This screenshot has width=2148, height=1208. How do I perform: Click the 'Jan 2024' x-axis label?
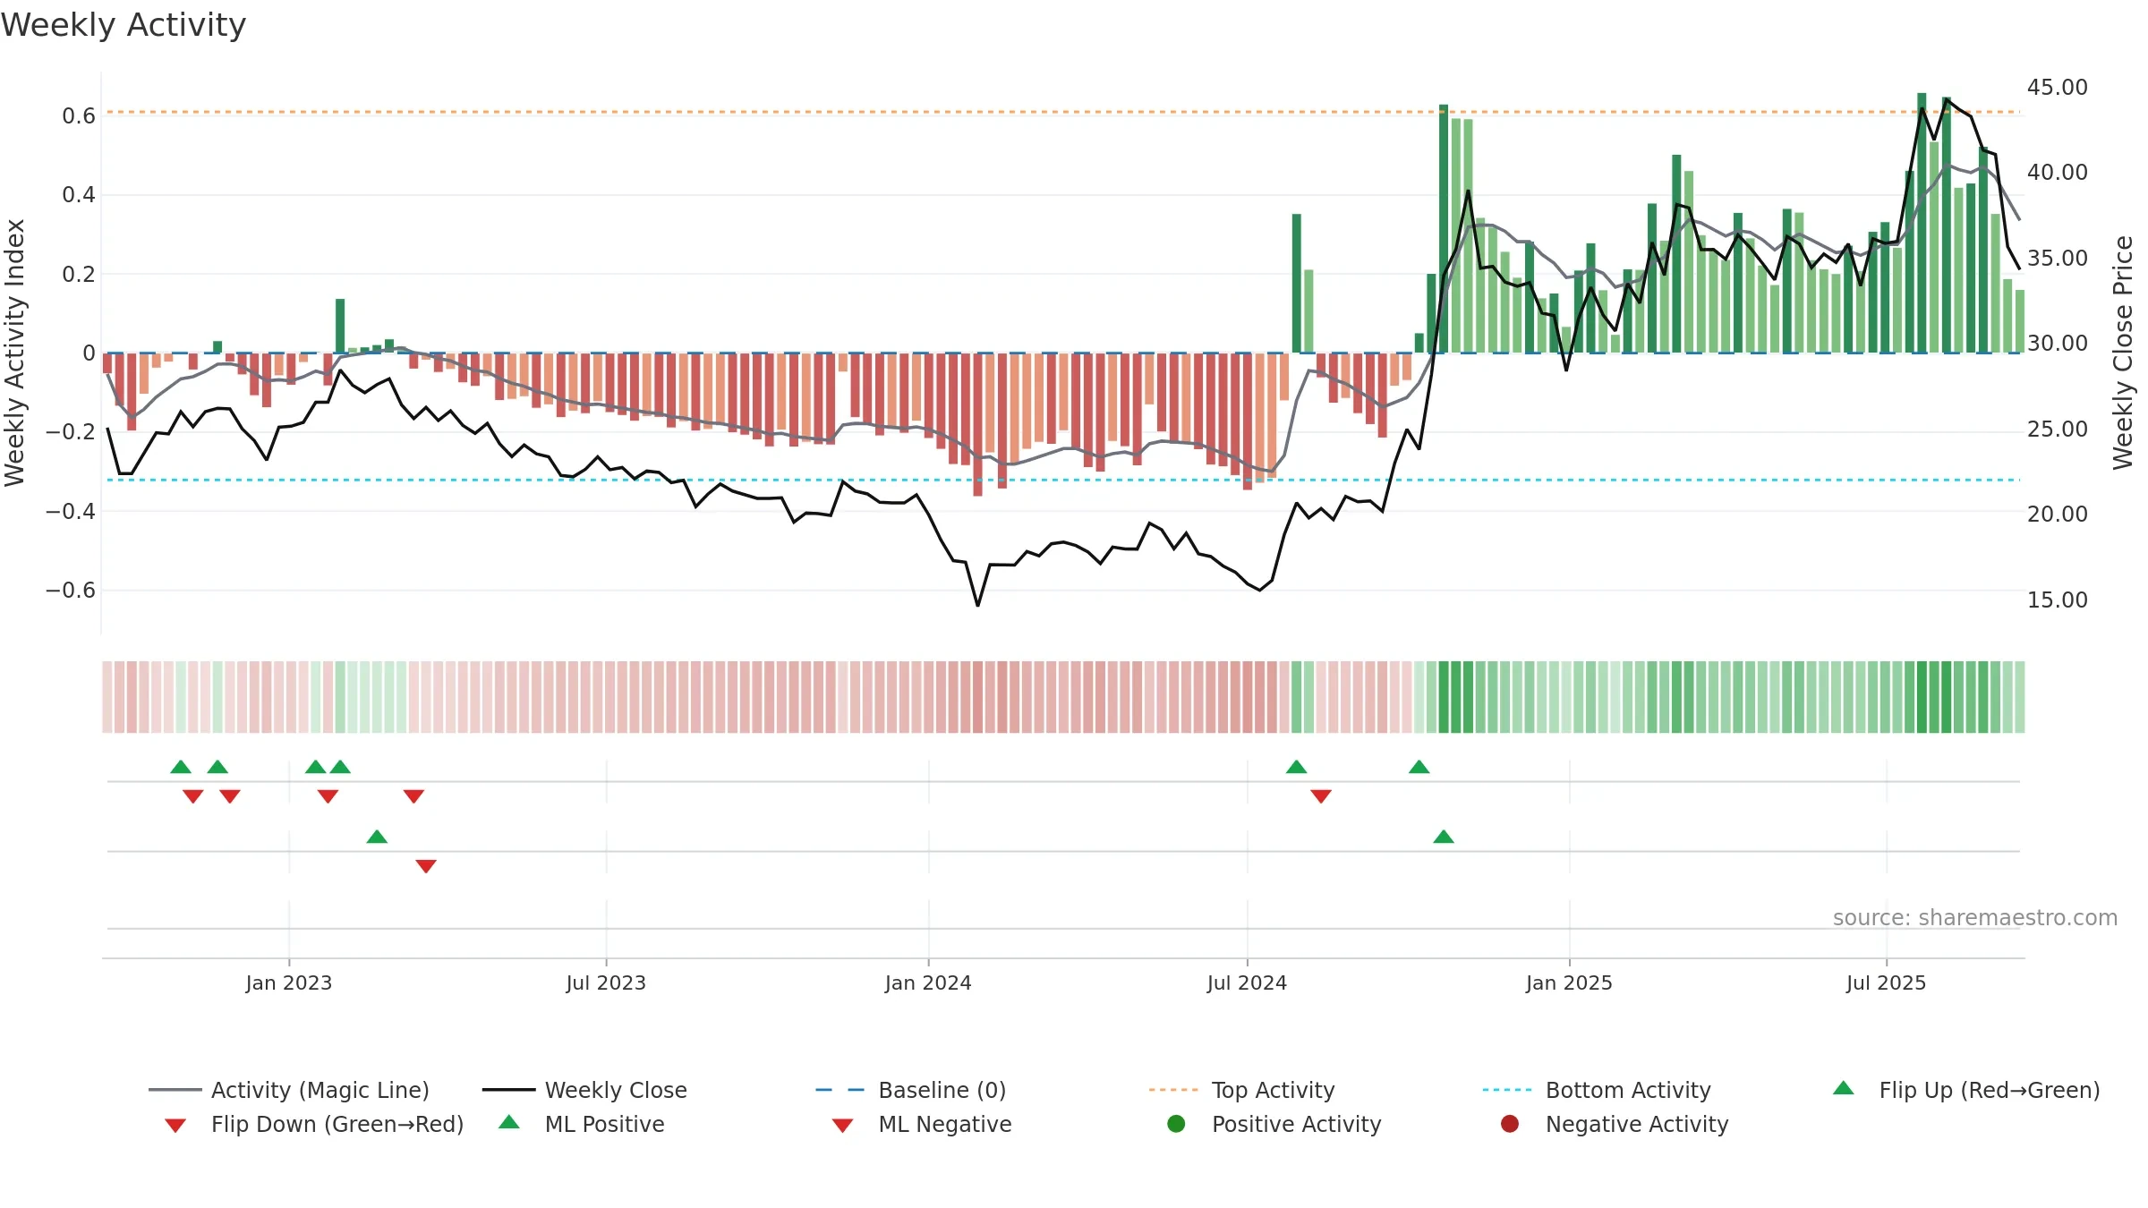(x=928, y=983)
